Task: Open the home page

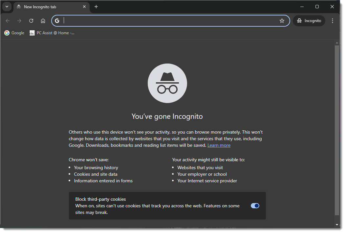Action: (43, 20)
